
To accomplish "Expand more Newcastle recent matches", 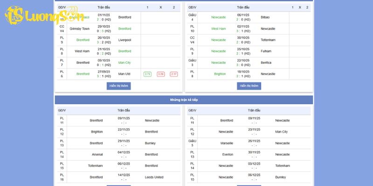I will pyautogui.click(x=249, y=86).
